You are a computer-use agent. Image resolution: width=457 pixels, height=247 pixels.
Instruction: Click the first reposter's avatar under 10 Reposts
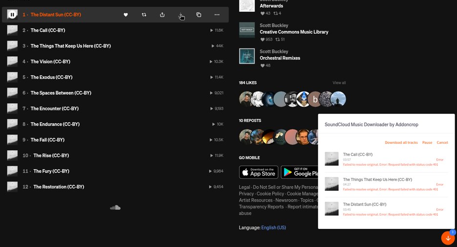[x=246, y=137]
